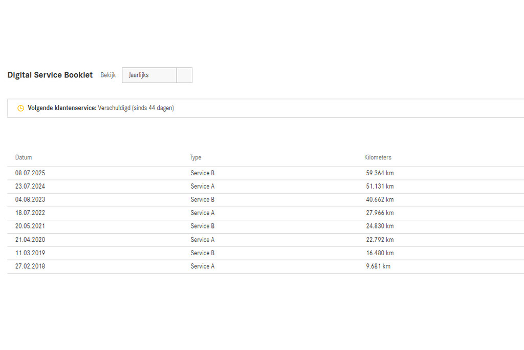This screenshot has width=524, height=350.
Task: Click Service B in the 20.05.2021 row
Action: 203,226
